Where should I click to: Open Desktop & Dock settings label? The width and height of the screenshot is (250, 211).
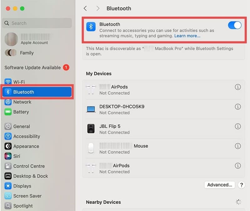[31, 176]
